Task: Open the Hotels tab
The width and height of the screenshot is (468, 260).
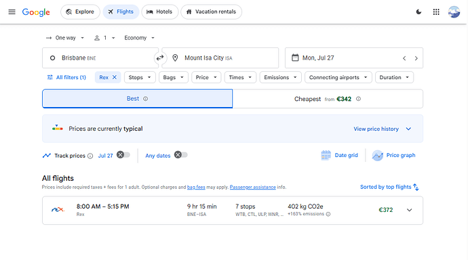Action: [159, 12]
